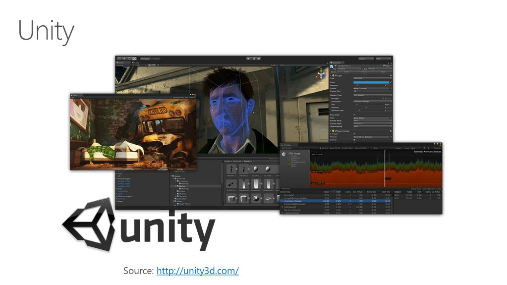This screenshot has height=285, width=507.
Task: Click the Overview column header in Profiler
Action: click(285, 192)
